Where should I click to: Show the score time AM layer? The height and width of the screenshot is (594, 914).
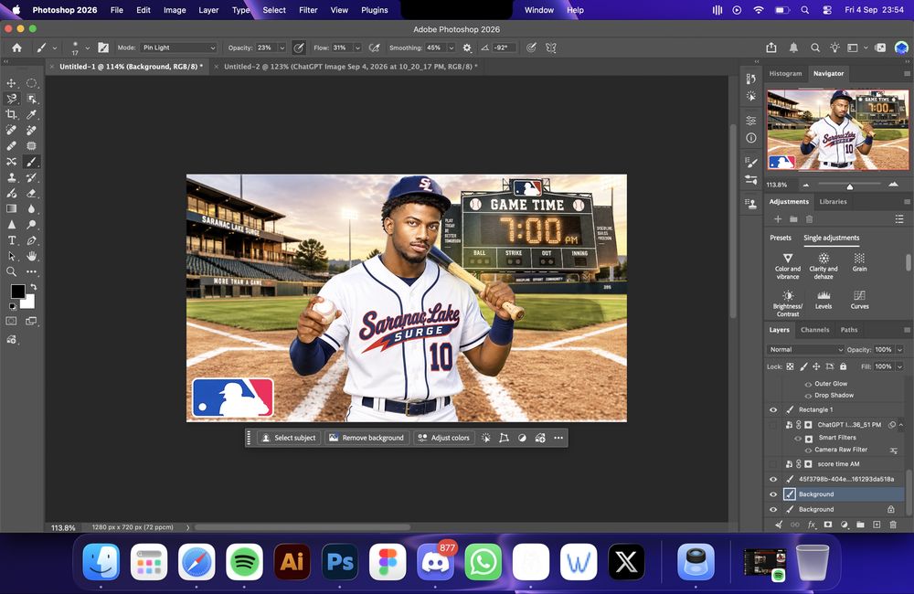(x=773, y=464)
